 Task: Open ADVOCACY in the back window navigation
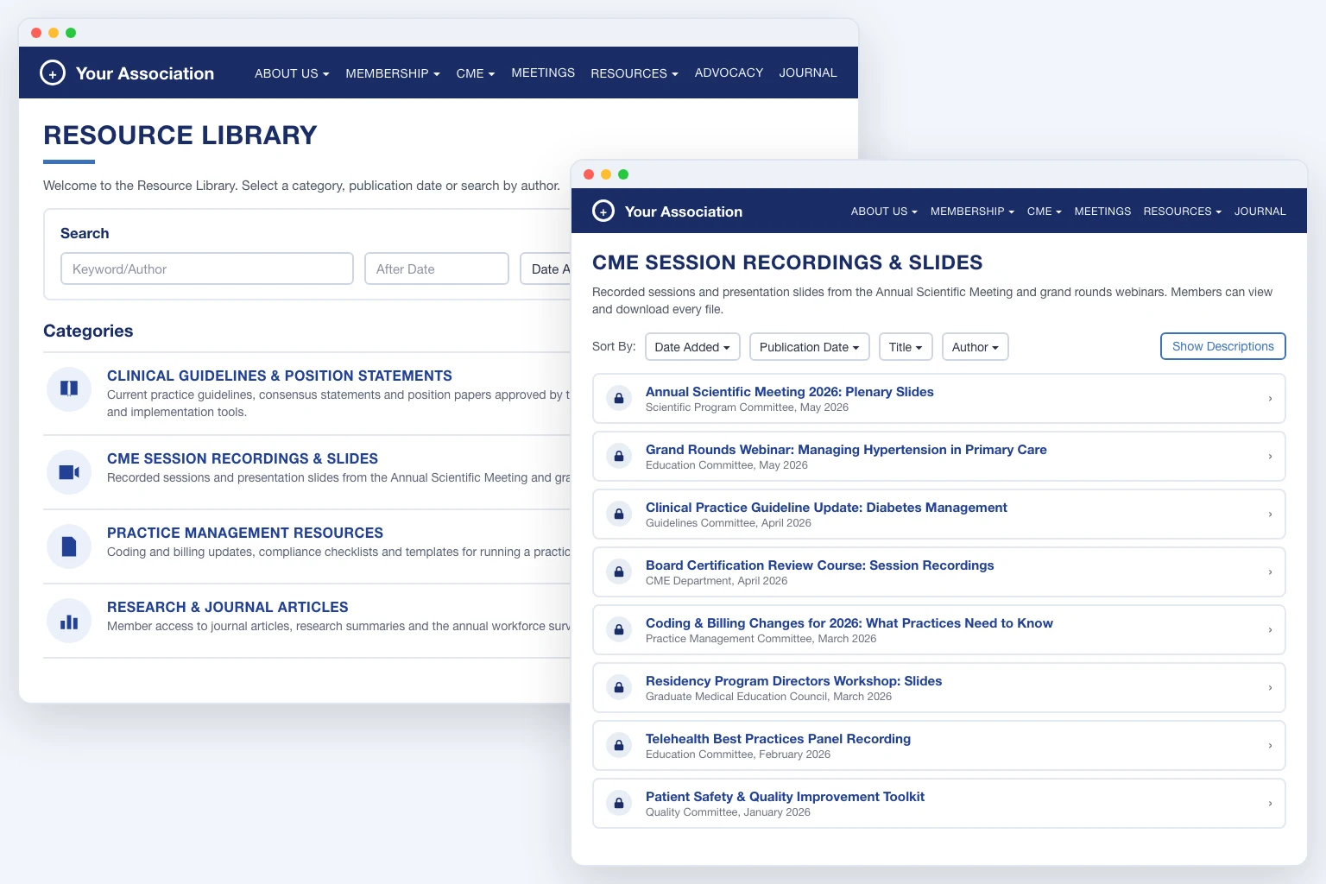(729, 73)
